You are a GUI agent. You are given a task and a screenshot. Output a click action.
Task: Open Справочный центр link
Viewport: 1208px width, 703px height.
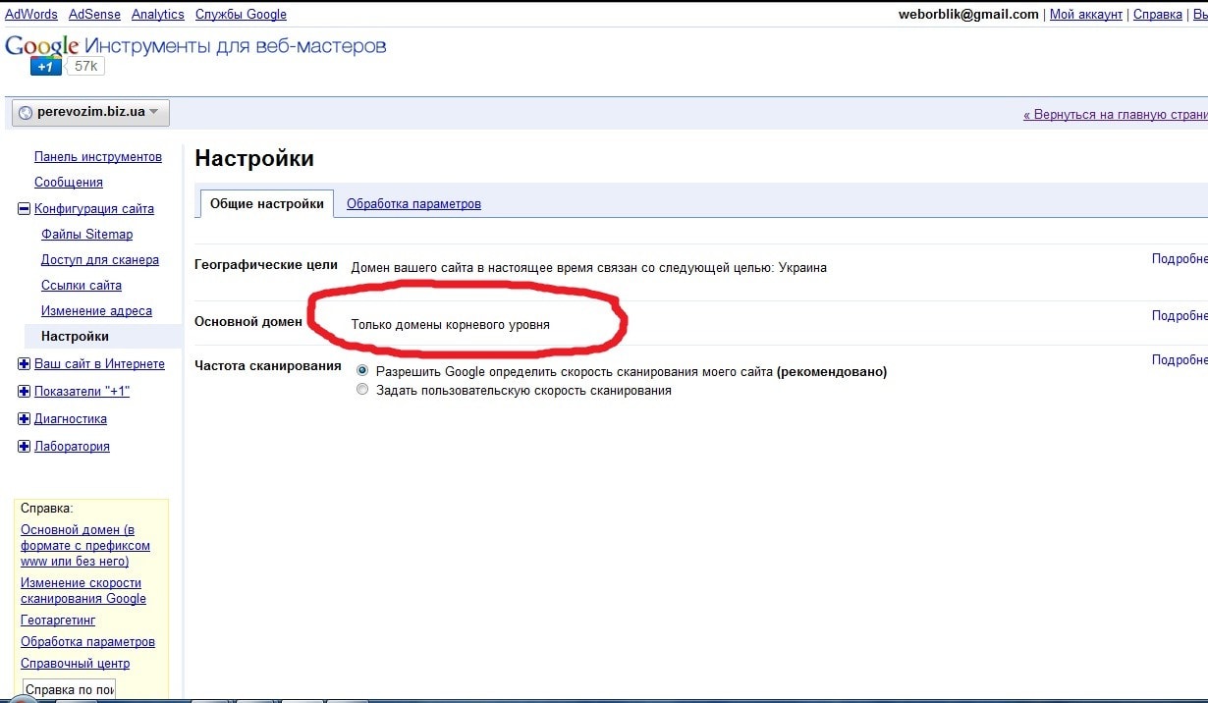pos(75,664)
